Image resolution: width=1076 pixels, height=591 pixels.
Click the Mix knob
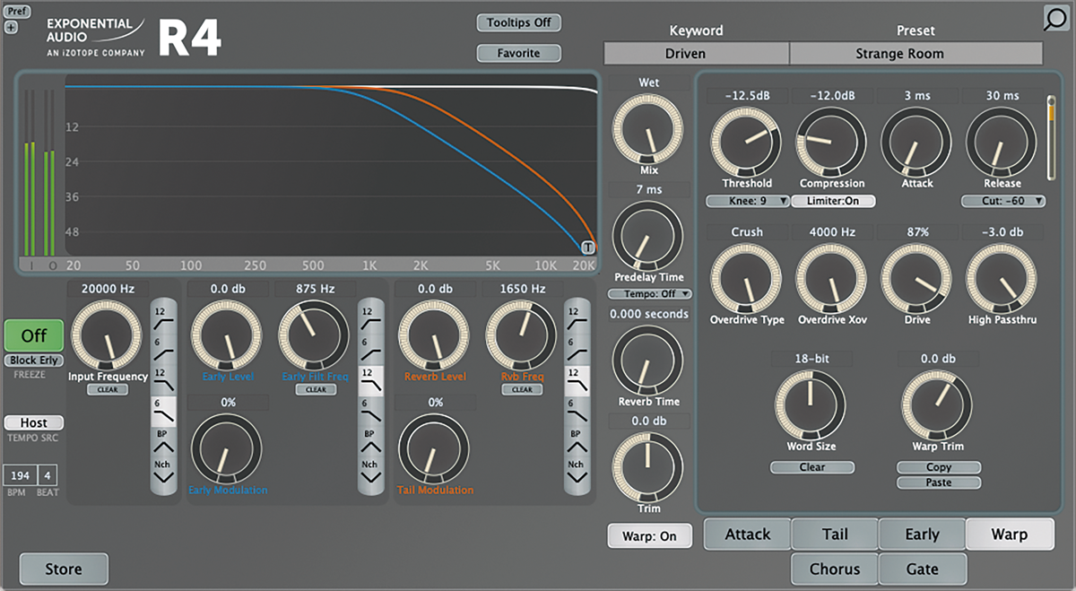point(648,129)
